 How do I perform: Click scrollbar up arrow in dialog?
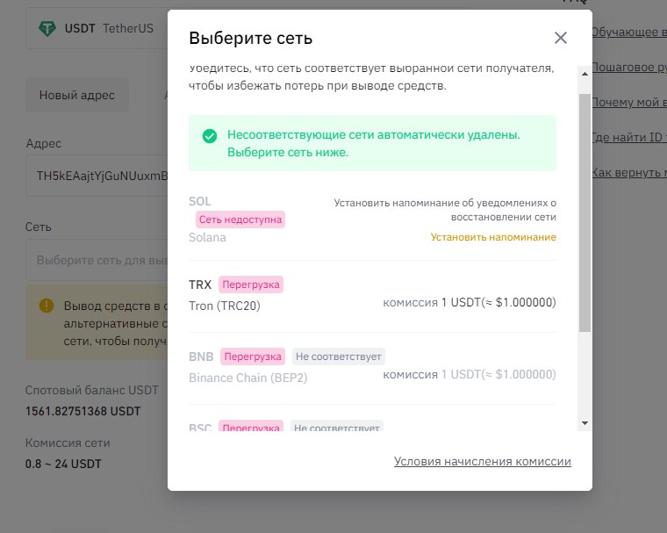585,74
